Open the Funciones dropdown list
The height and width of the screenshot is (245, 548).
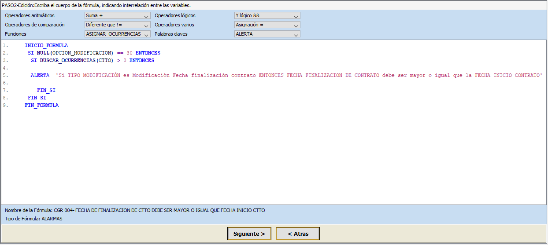(x=117, y=34)
